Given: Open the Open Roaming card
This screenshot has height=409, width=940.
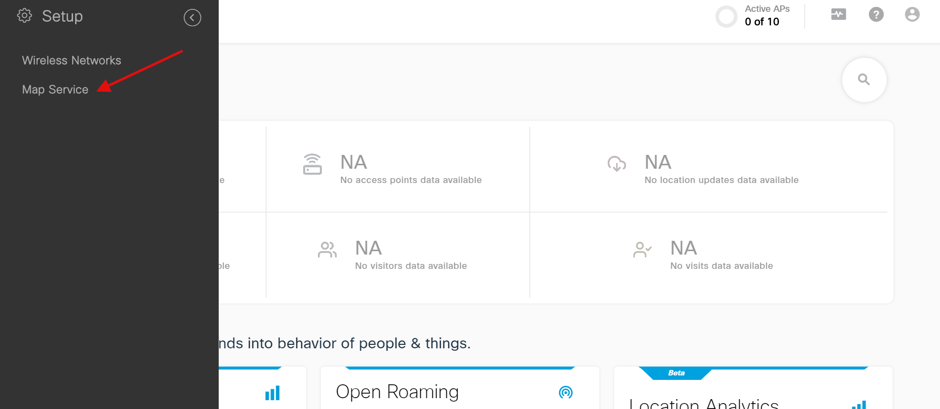Looking at the screenshot, I should click(460, 388).
